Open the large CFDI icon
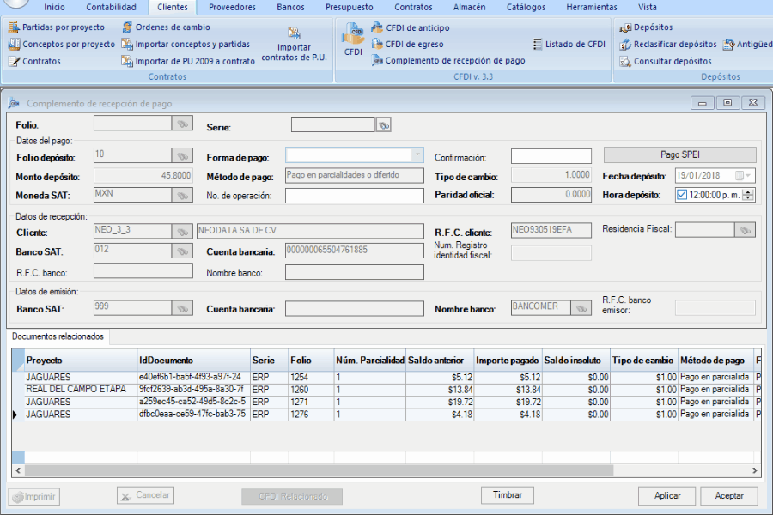Screen dimensions: 773x515 (353, 34)
